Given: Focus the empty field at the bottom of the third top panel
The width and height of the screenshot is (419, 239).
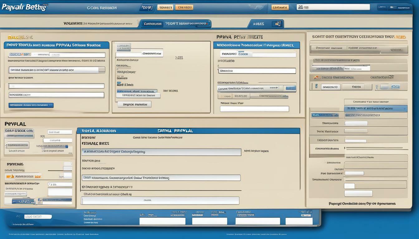Looking at the screenshot, I should coord(254,109).
